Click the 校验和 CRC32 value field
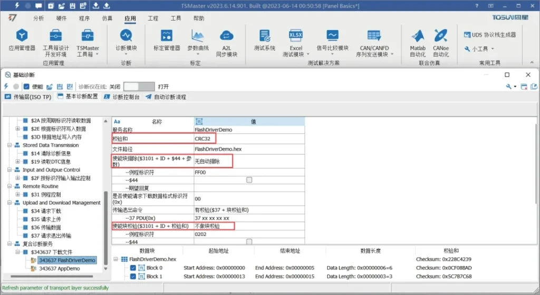Viewport: 540px width, 295px height. pyautogui.click(x=249, y=138)
